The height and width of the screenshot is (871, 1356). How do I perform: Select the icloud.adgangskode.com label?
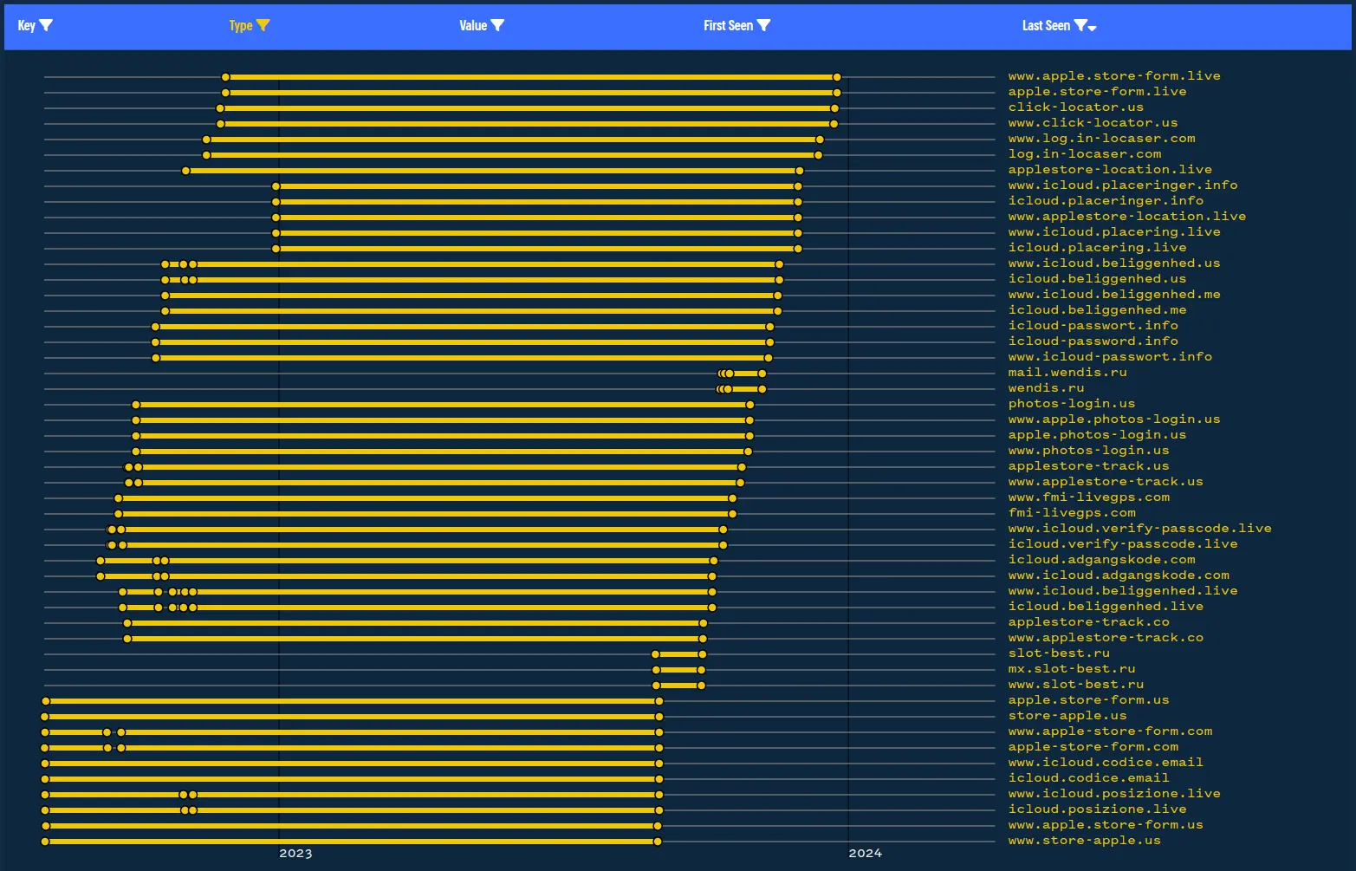[x=1102, y=560]
